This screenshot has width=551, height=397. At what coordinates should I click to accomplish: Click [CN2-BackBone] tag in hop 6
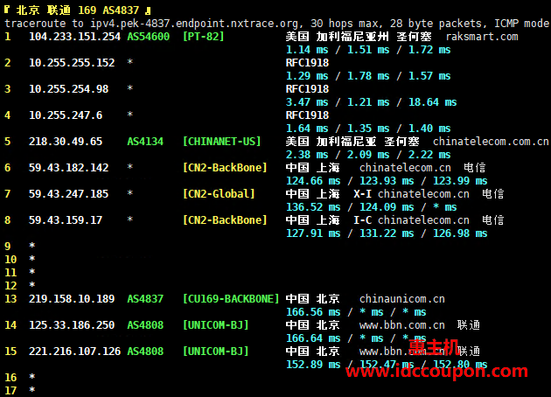[x=225, y=168]
